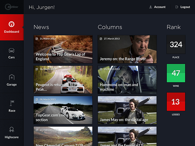Click calendar icon beside 01 March 2013
195x146 pixels.
pyautogui.click(x=101, y=130)
